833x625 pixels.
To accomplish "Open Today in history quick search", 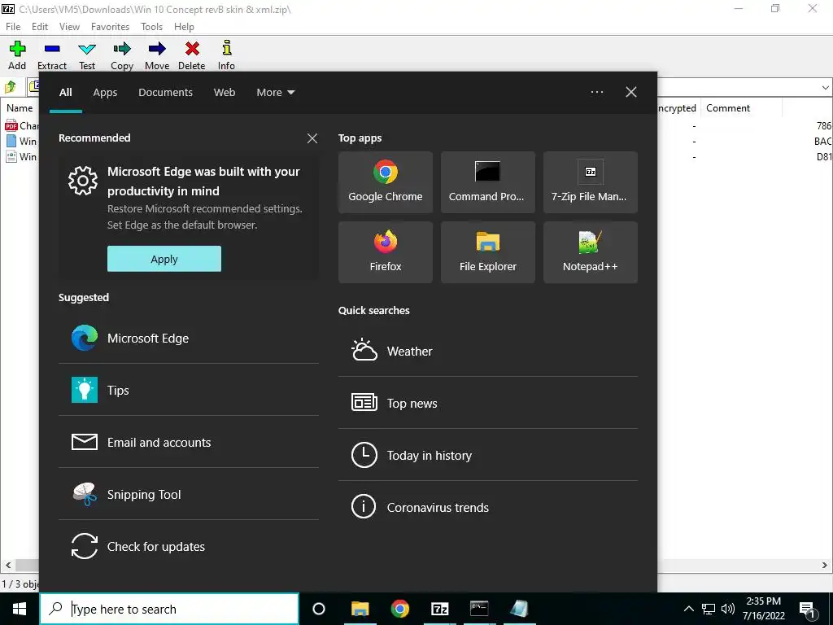I will pyautogui.click(x=488, y=455).
